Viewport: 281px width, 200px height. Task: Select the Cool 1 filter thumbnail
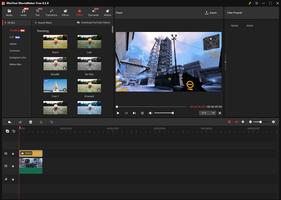click(55, 86)
